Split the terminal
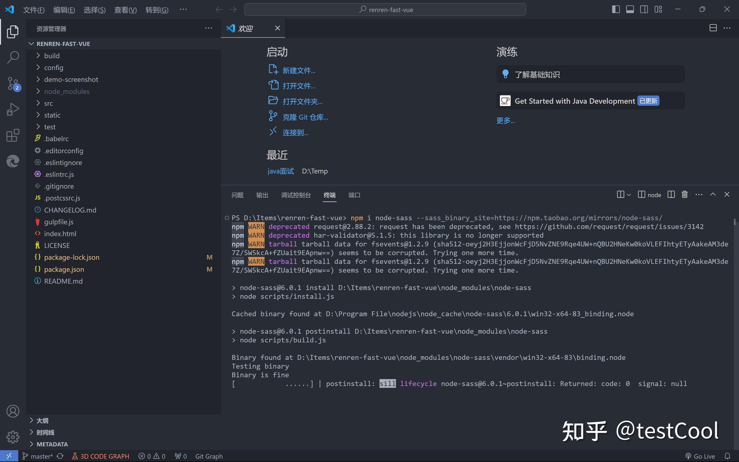The width and height of the screenshot is (739, 462). [x=671, y=194]
